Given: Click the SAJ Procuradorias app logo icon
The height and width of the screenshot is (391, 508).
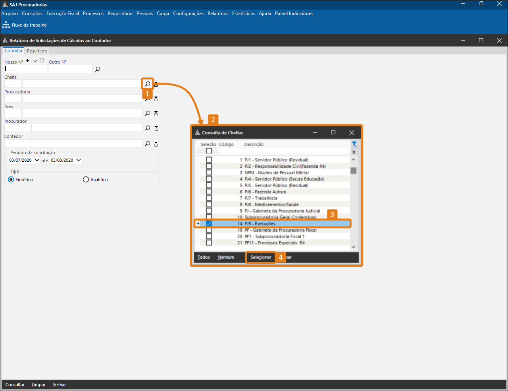Looking at the screenshot, I should (5, 5).
